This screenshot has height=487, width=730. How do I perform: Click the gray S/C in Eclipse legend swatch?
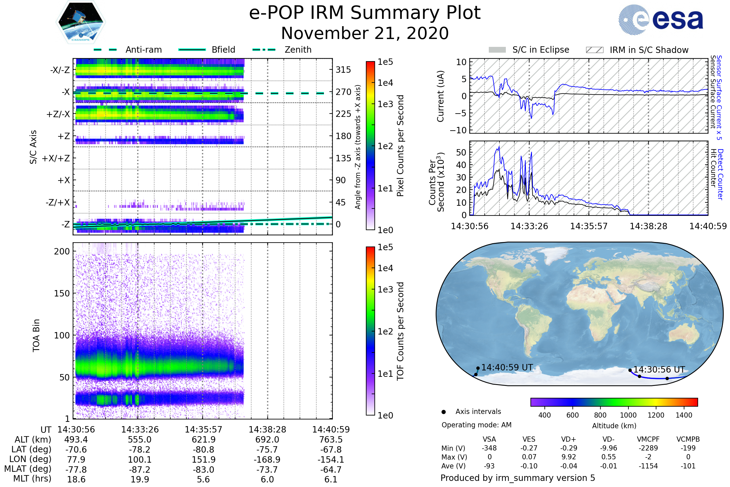coord(497,50)
